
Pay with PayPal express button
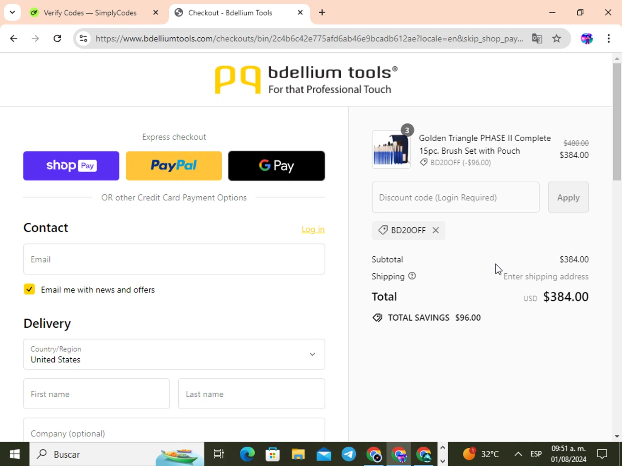click(174, 166)
